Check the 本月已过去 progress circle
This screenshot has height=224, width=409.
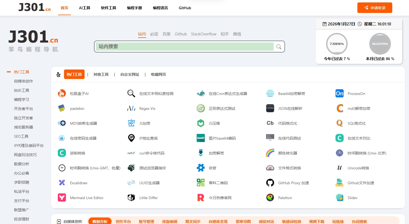[380, 43]
